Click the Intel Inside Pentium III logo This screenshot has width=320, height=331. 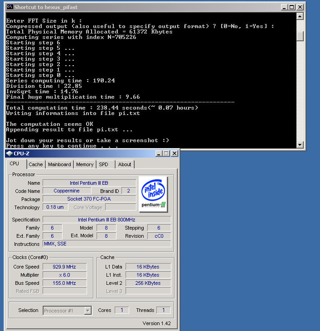pos(153,194)
